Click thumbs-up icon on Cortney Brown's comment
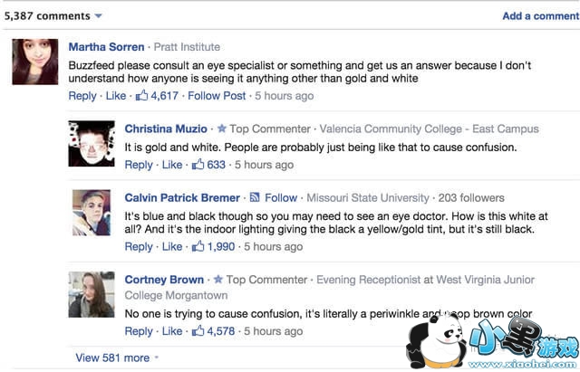This screenshot has width=580, height=372. click(198, 330)
